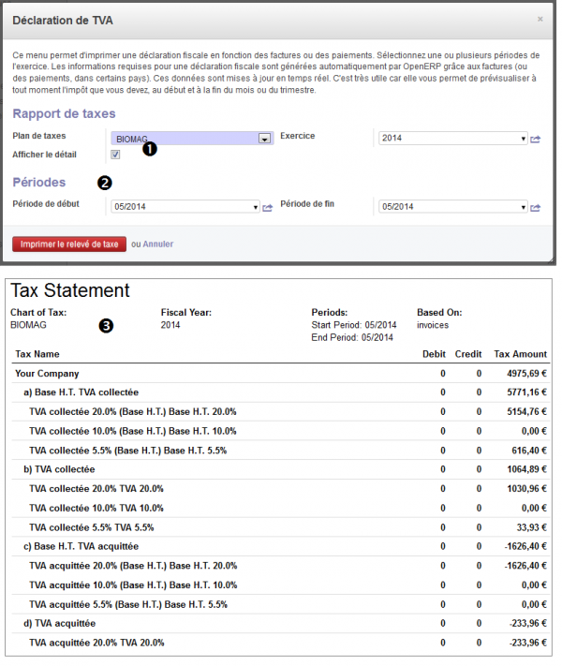Click the Annuler link

tap(157, 244)
